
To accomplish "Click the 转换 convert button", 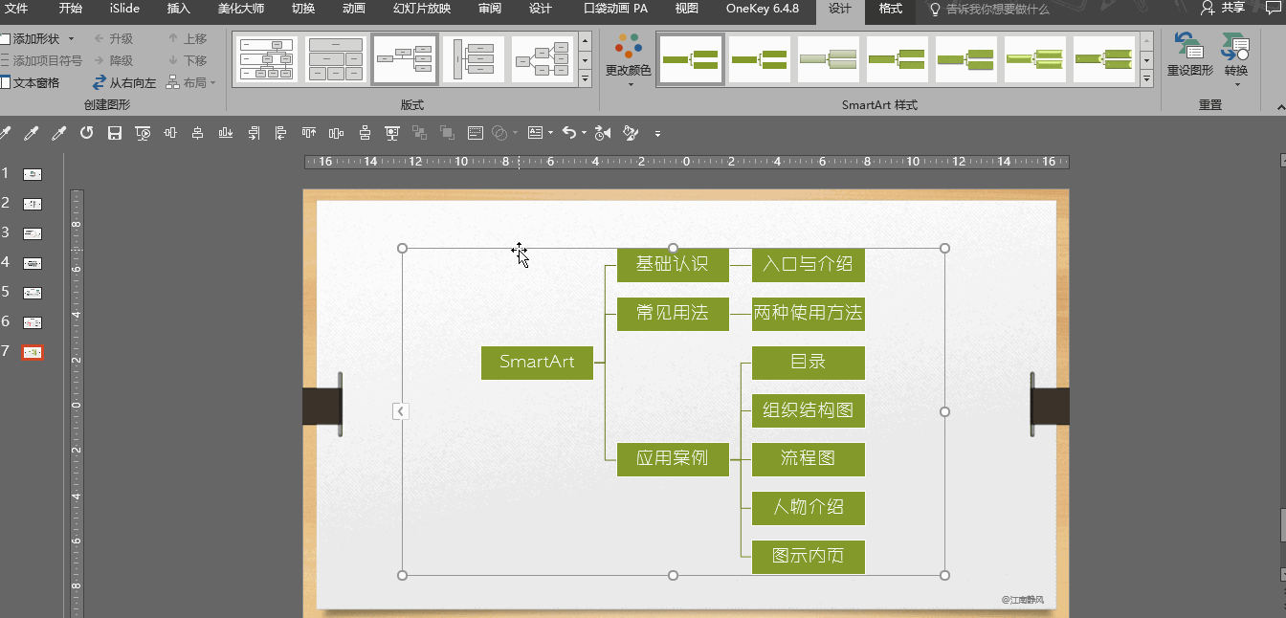I will coord(1236,57).
